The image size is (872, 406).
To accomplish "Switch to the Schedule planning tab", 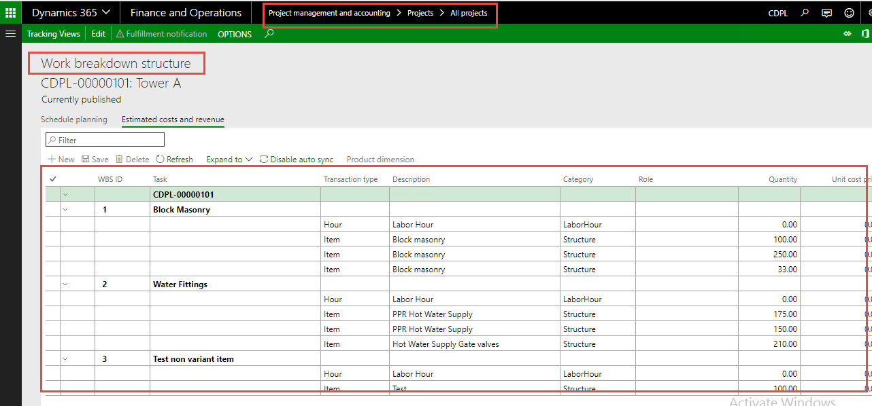I will pos(74,119).
